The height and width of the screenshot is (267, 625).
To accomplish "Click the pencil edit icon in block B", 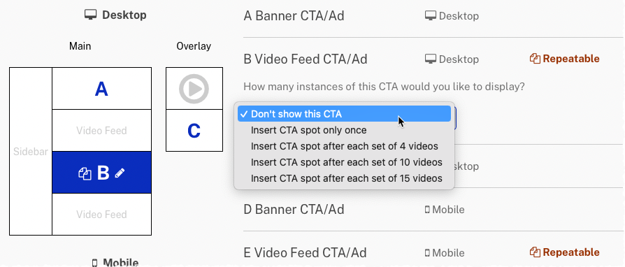I will (x=120, y=173).
